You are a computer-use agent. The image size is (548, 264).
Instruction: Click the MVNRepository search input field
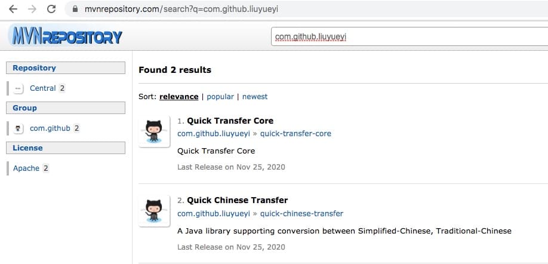(410, 36)
